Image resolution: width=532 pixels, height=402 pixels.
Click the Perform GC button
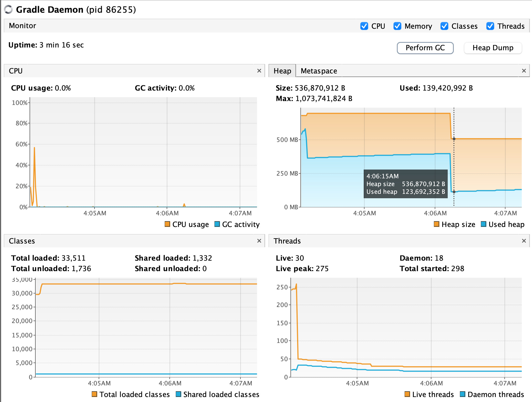tap(425, 48)
